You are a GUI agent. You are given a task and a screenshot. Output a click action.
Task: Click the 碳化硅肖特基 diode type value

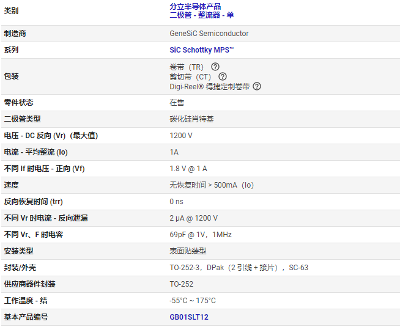pos(191,119)
